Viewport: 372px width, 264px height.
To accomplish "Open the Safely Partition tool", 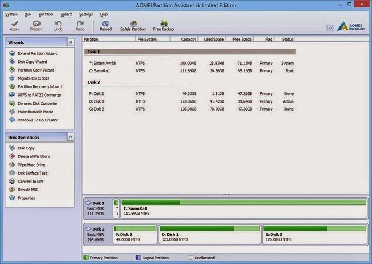I will 133,26.
